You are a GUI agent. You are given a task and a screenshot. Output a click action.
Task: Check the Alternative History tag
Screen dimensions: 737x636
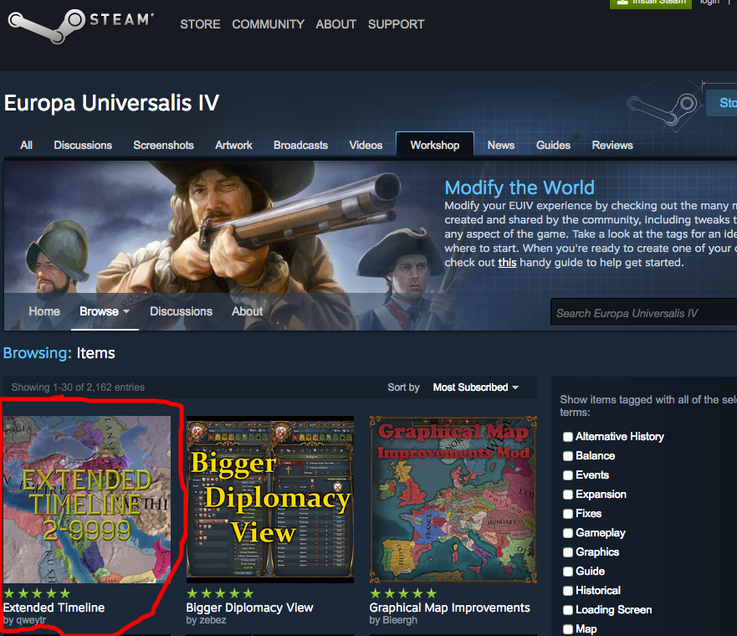[x=568, y=437]
